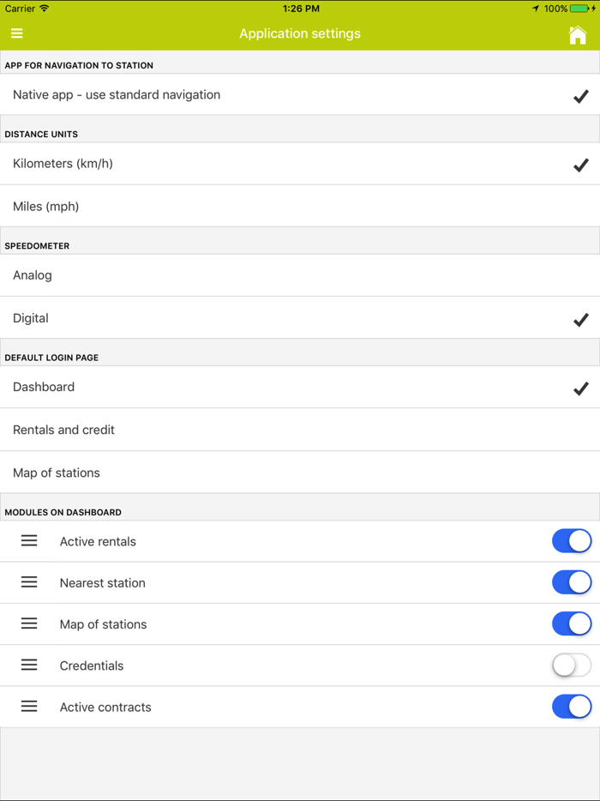Viewport: 600px width, 801px height.
Task: Turn off the Active contracts toggle
Action: click(x=571, y=706)
